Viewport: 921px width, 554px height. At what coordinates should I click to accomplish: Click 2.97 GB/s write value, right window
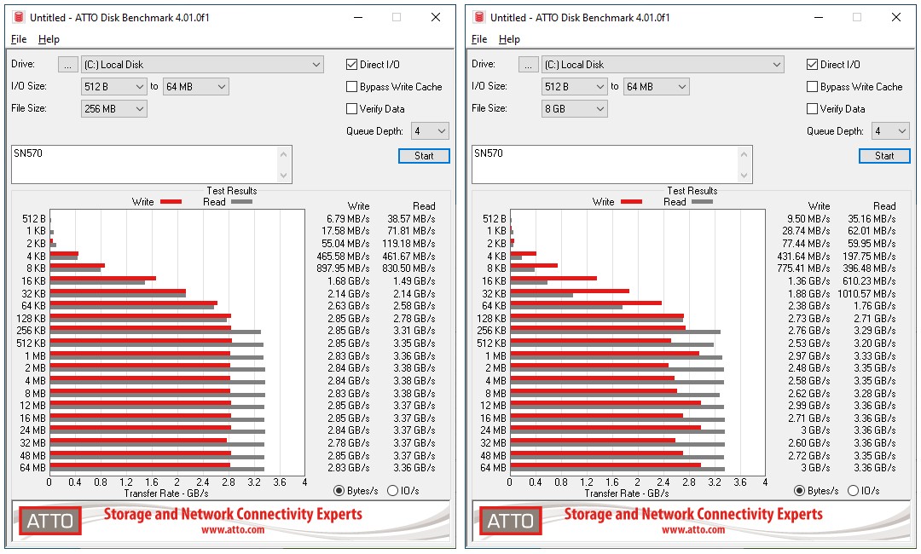click(809, 356)
